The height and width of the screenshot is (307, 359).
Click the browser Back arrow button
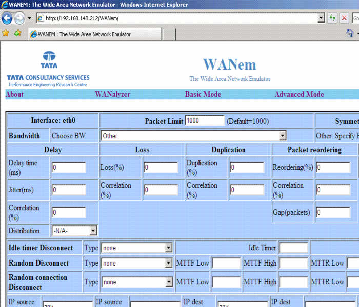point(7,19)
